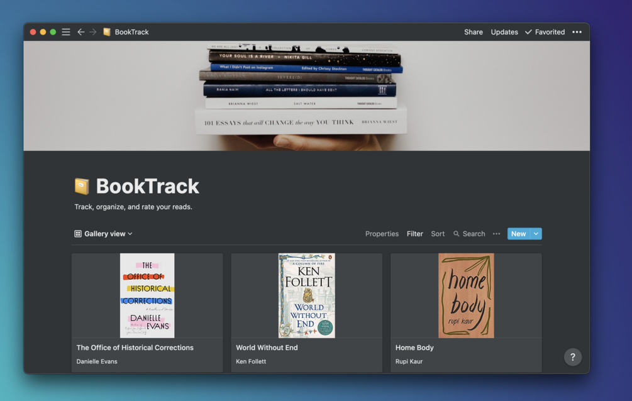Click the blue New button

click(x=518, y=234)
